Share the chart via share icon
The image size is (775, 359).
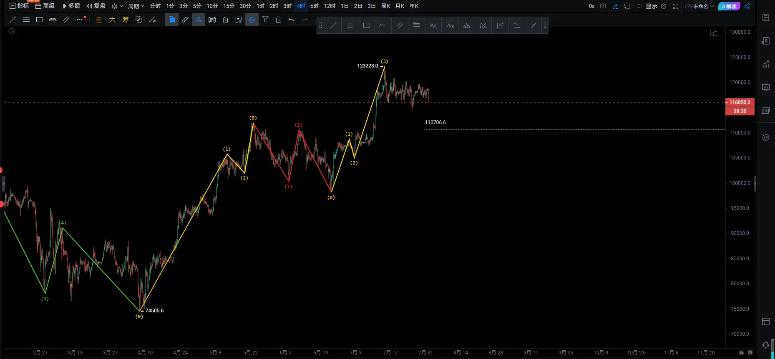(x=747, y=6)
